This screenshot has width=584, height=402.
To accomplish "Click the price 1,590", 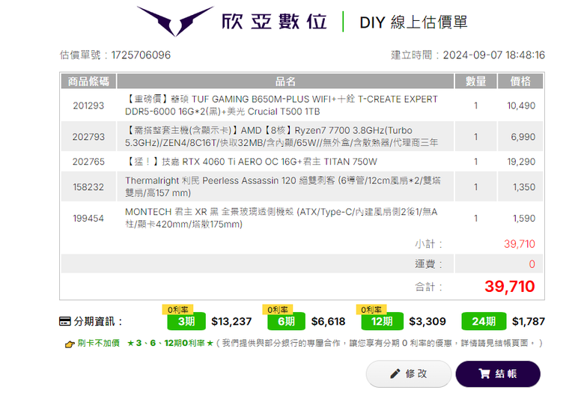I will coord(524,218).
